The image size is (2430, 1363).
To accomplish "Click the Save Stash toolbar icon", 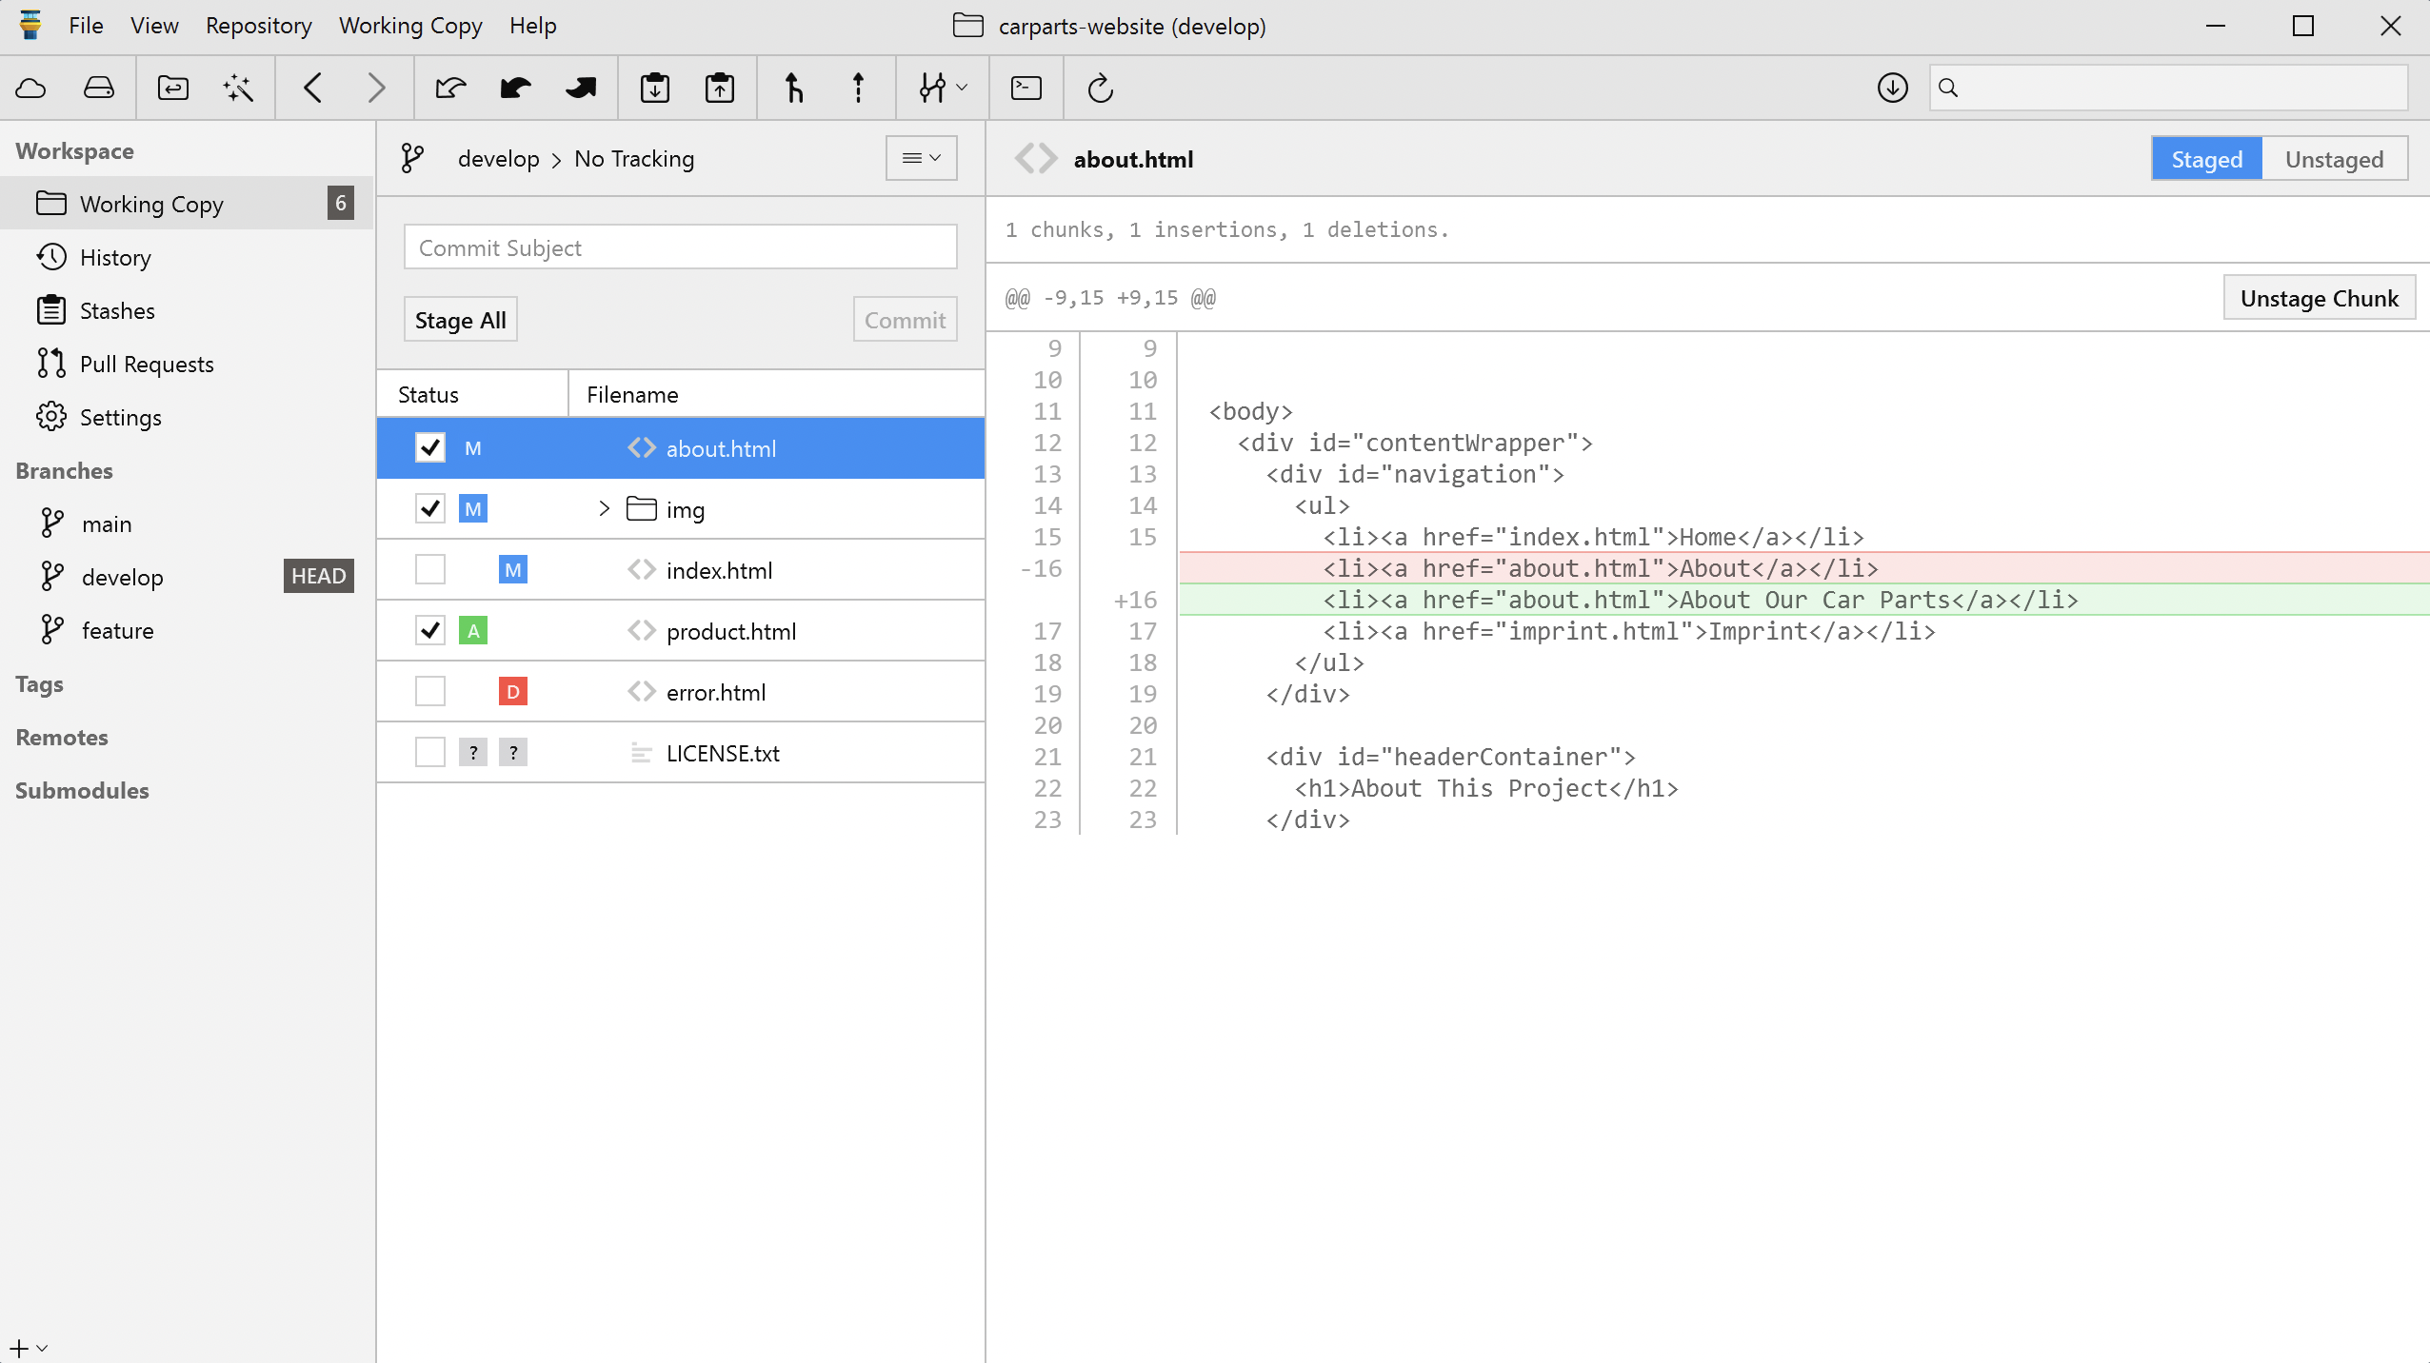I will (x=655, y=89).
